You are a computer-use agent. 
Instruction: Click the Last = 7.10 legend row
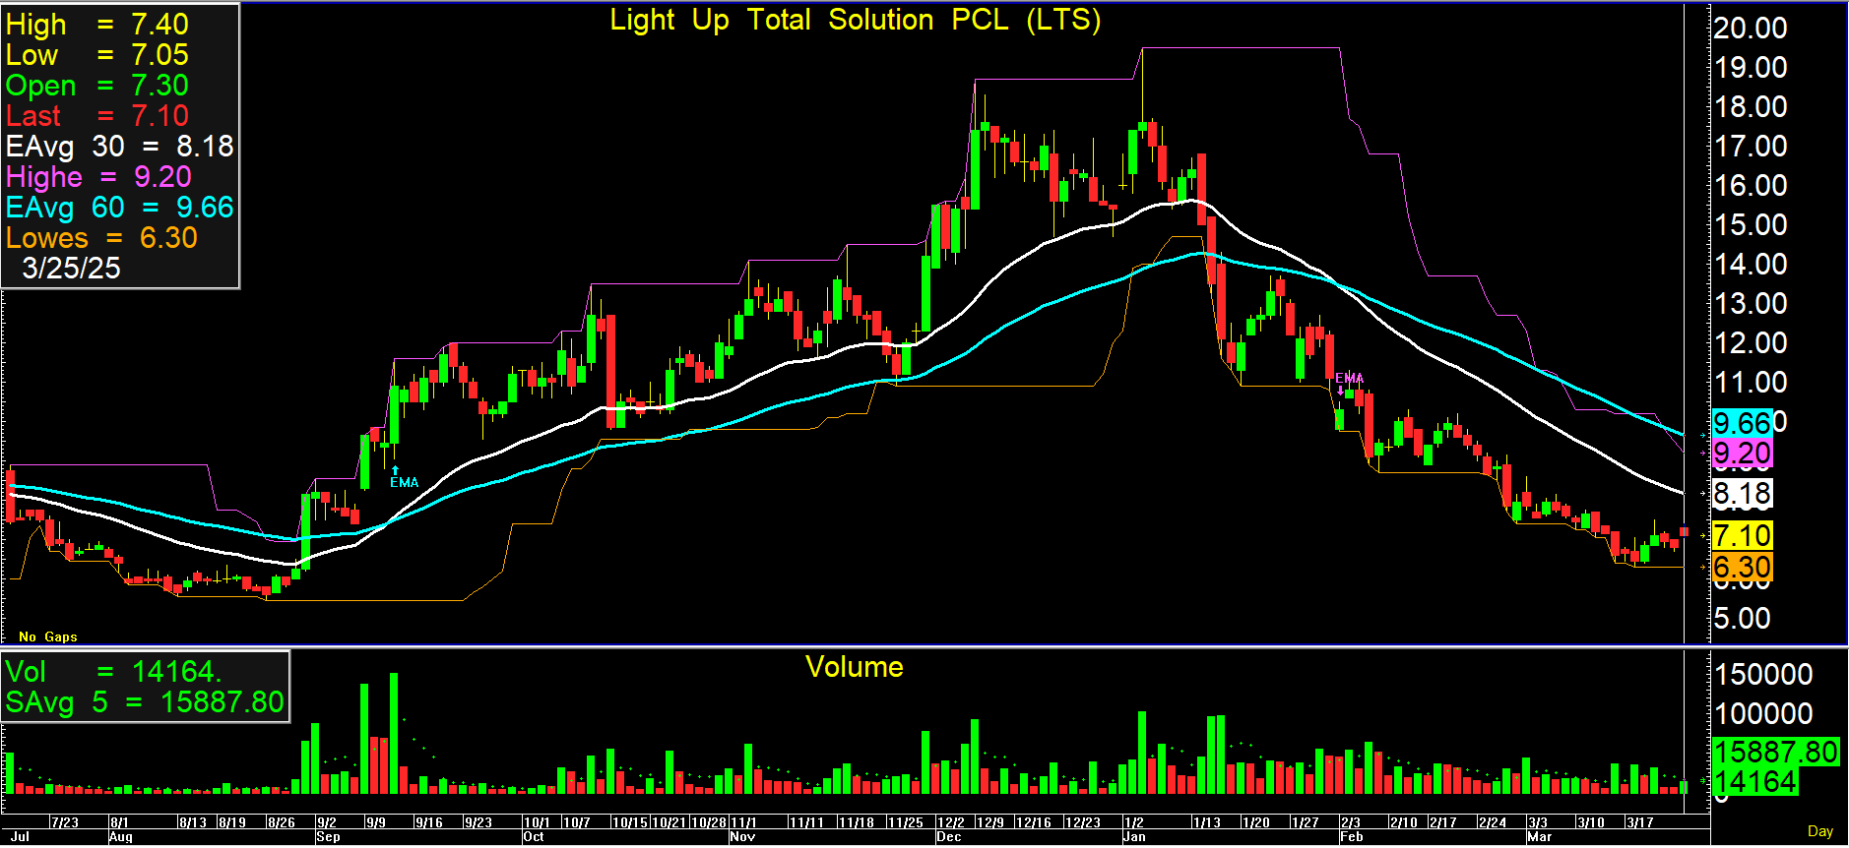pyautogui.click(x=97, y=116)
